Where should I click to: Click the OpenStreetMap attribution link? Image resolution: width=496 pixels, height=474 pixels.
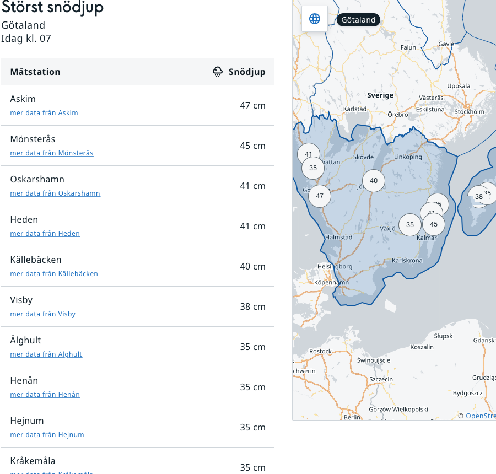(x=480, y=416)
